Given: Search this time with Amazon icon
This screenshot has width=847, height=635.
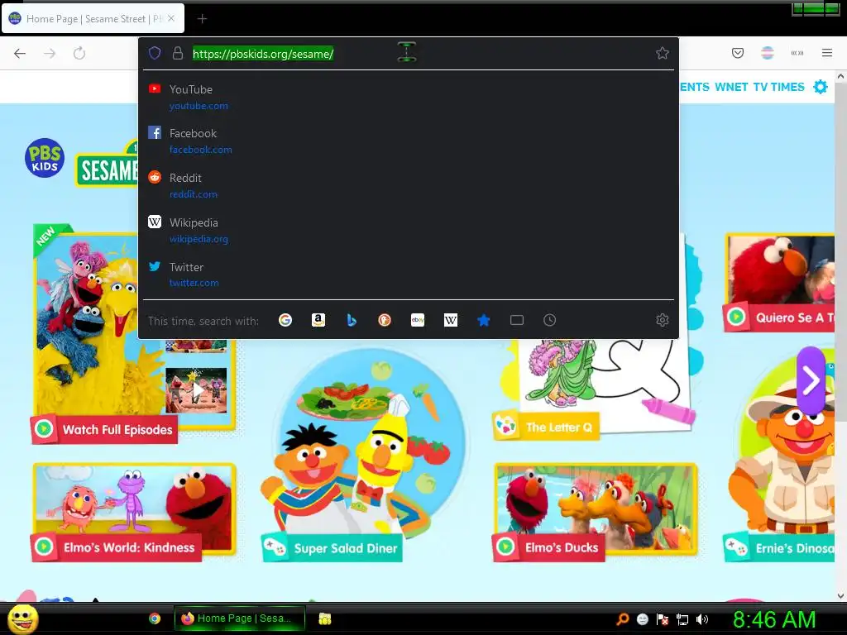Looking at the screenshot, I should click(x=318, y=320).
